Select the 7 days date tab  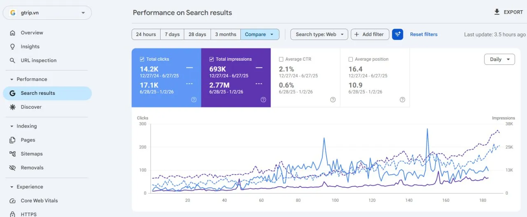pos(172,34)
